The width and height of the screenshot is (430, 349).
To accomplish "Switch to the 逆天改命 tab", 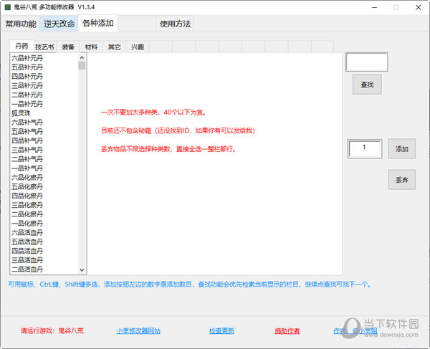I will pyautogui.click(x=59, y=24).
